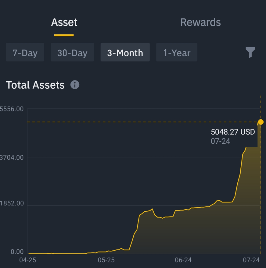Image resolution: width=266 pixels, height=268 pixels.
Task: Select the Asset tab
Action: [64, 22]
